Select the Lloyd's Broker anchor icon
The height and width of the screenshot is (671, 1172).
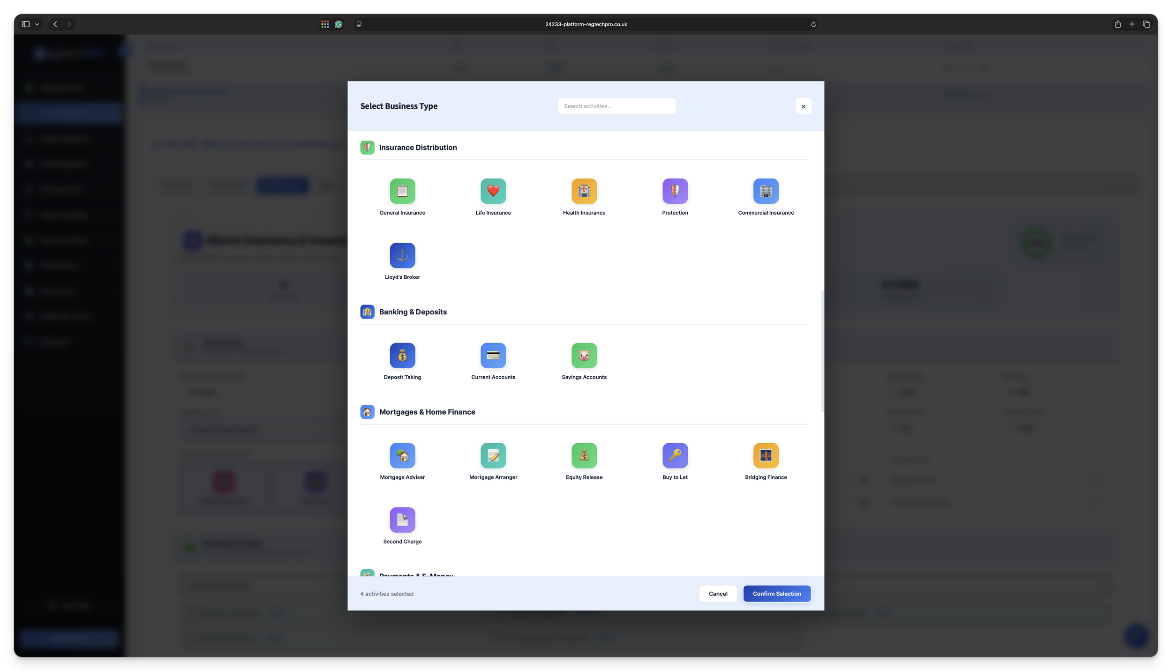[x=402, y=255]
